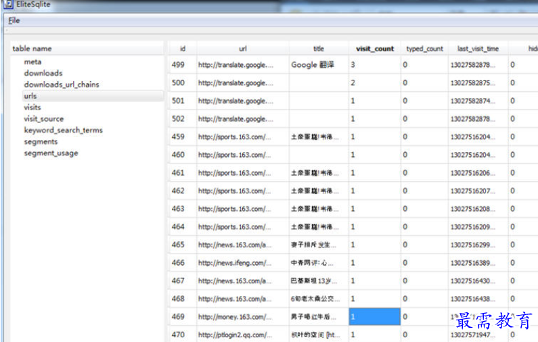Click the highlighted visit_count cell in row 469

(375, 316)
